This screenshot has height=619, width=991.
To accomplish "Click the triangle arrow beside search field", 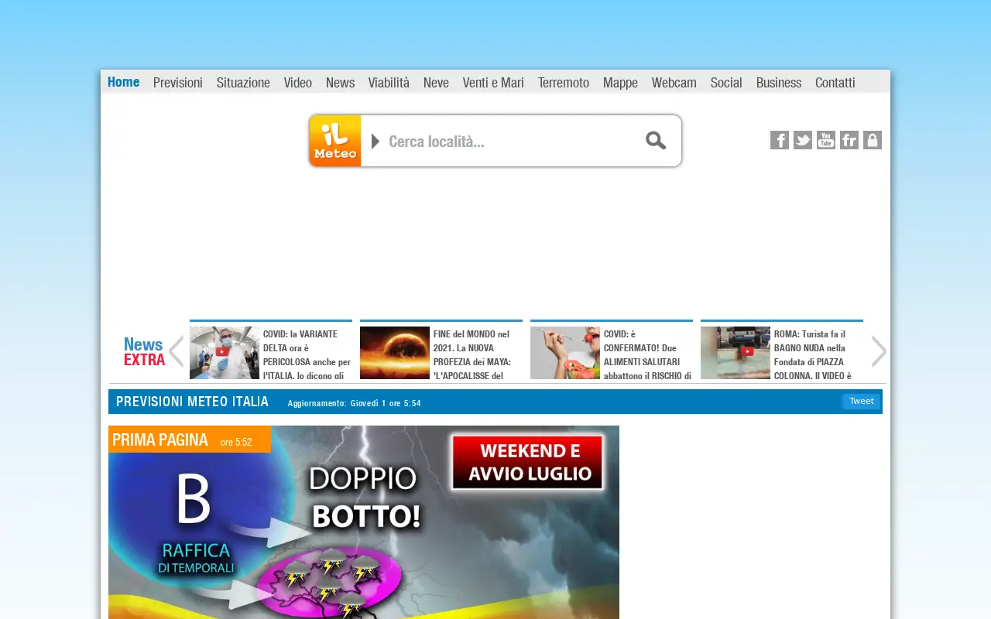I will click(x=375, y=141).
